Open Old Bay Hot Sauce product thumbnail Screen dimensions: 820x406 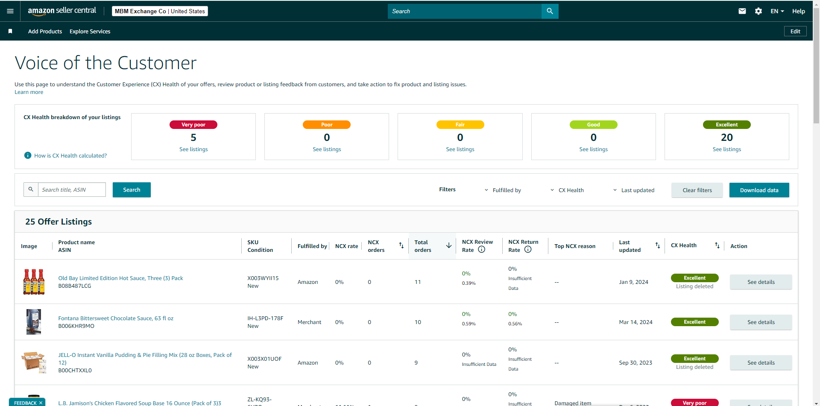pos(34,282)
